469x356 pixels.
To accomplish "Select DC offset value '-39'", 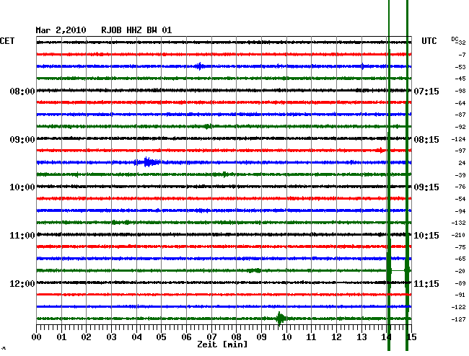I will pos(460,175).
